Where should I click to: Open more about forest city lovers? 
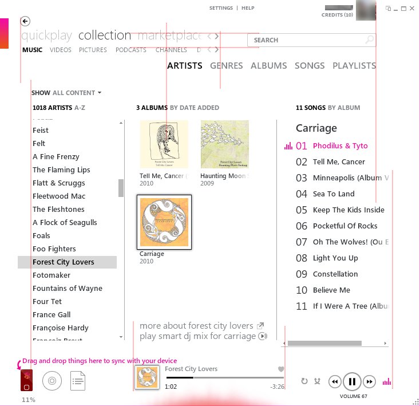click(x=196, y=326)
